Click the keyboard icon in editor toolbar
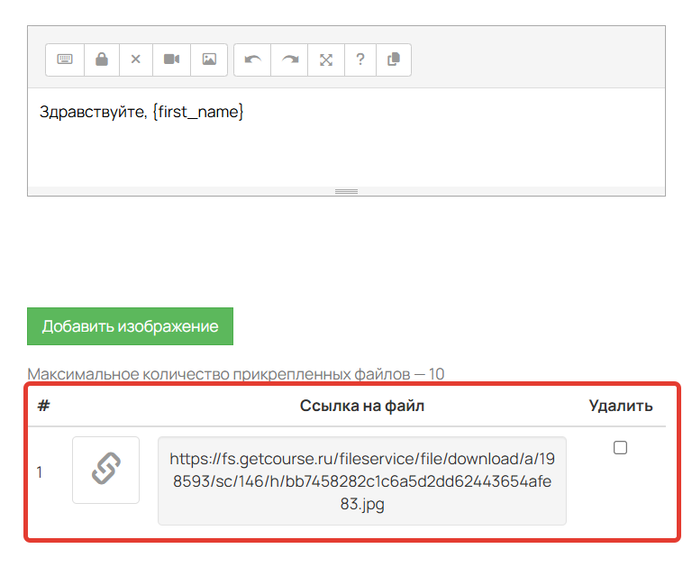The height and width of the screenshot is (567, 692). 65,59
